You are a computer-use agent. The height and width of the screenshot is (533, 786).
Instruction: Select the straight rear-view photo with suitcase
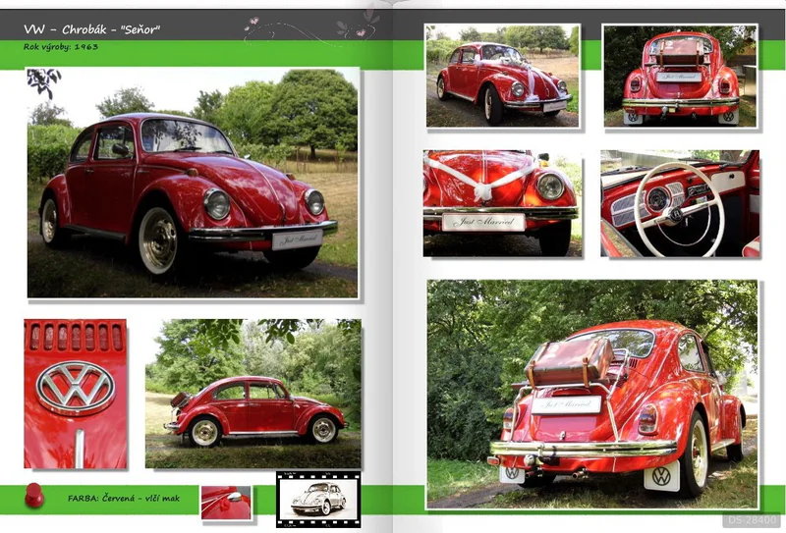coord(680,76)
